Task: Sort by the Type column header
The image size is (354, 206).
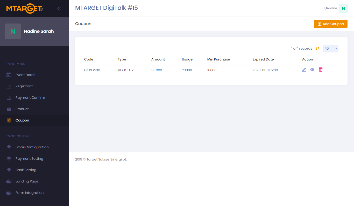Action: [122, 59]
